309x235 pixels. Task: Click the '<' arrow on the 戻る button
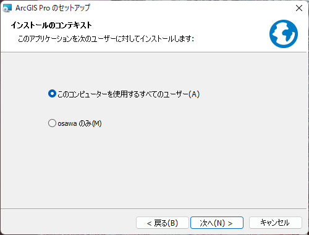149,223
